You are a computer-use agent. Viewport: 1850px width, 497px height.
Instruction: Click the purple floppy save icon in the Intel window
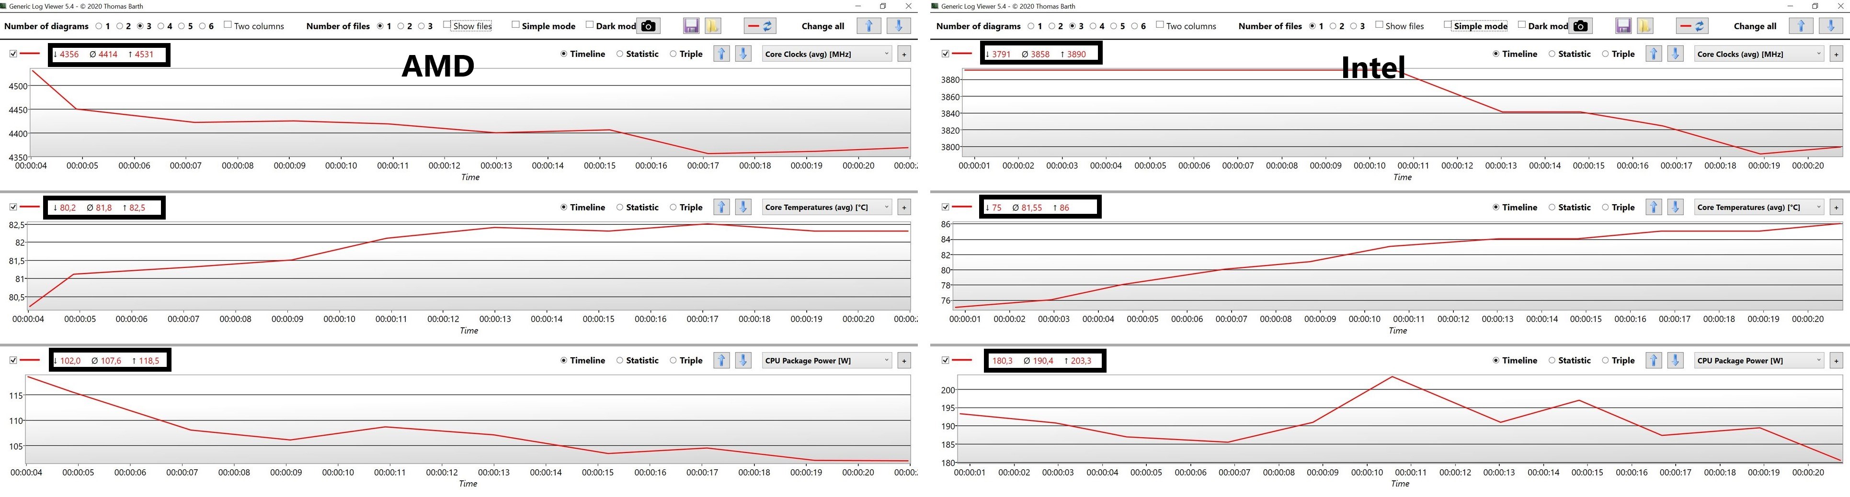(x=1623, y=26)
